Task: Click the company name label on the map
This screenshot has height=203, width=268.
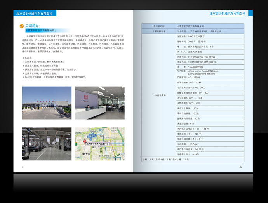Action: coord(98,144)
